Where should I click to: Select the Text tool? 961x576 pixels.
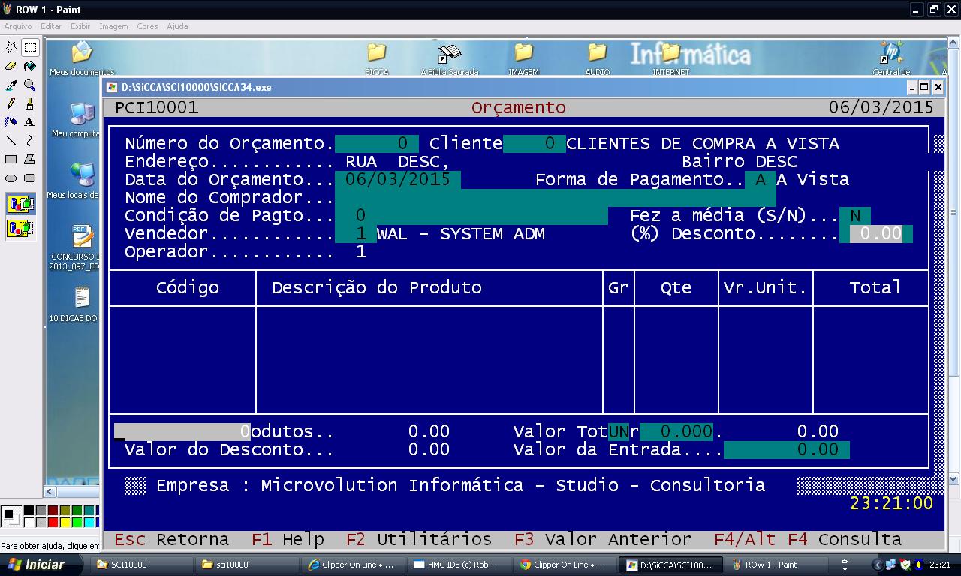[30, 122]
